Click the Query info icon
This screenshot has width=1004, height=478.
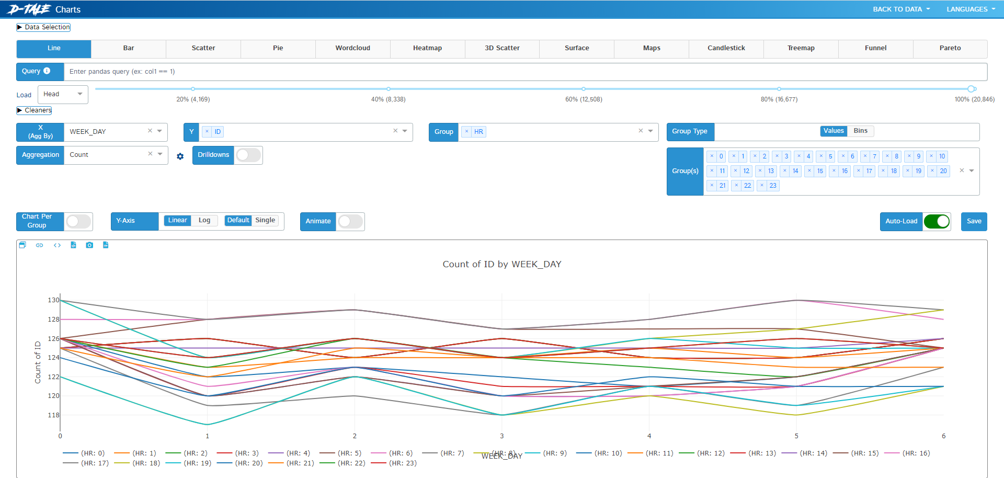(47, 71)
